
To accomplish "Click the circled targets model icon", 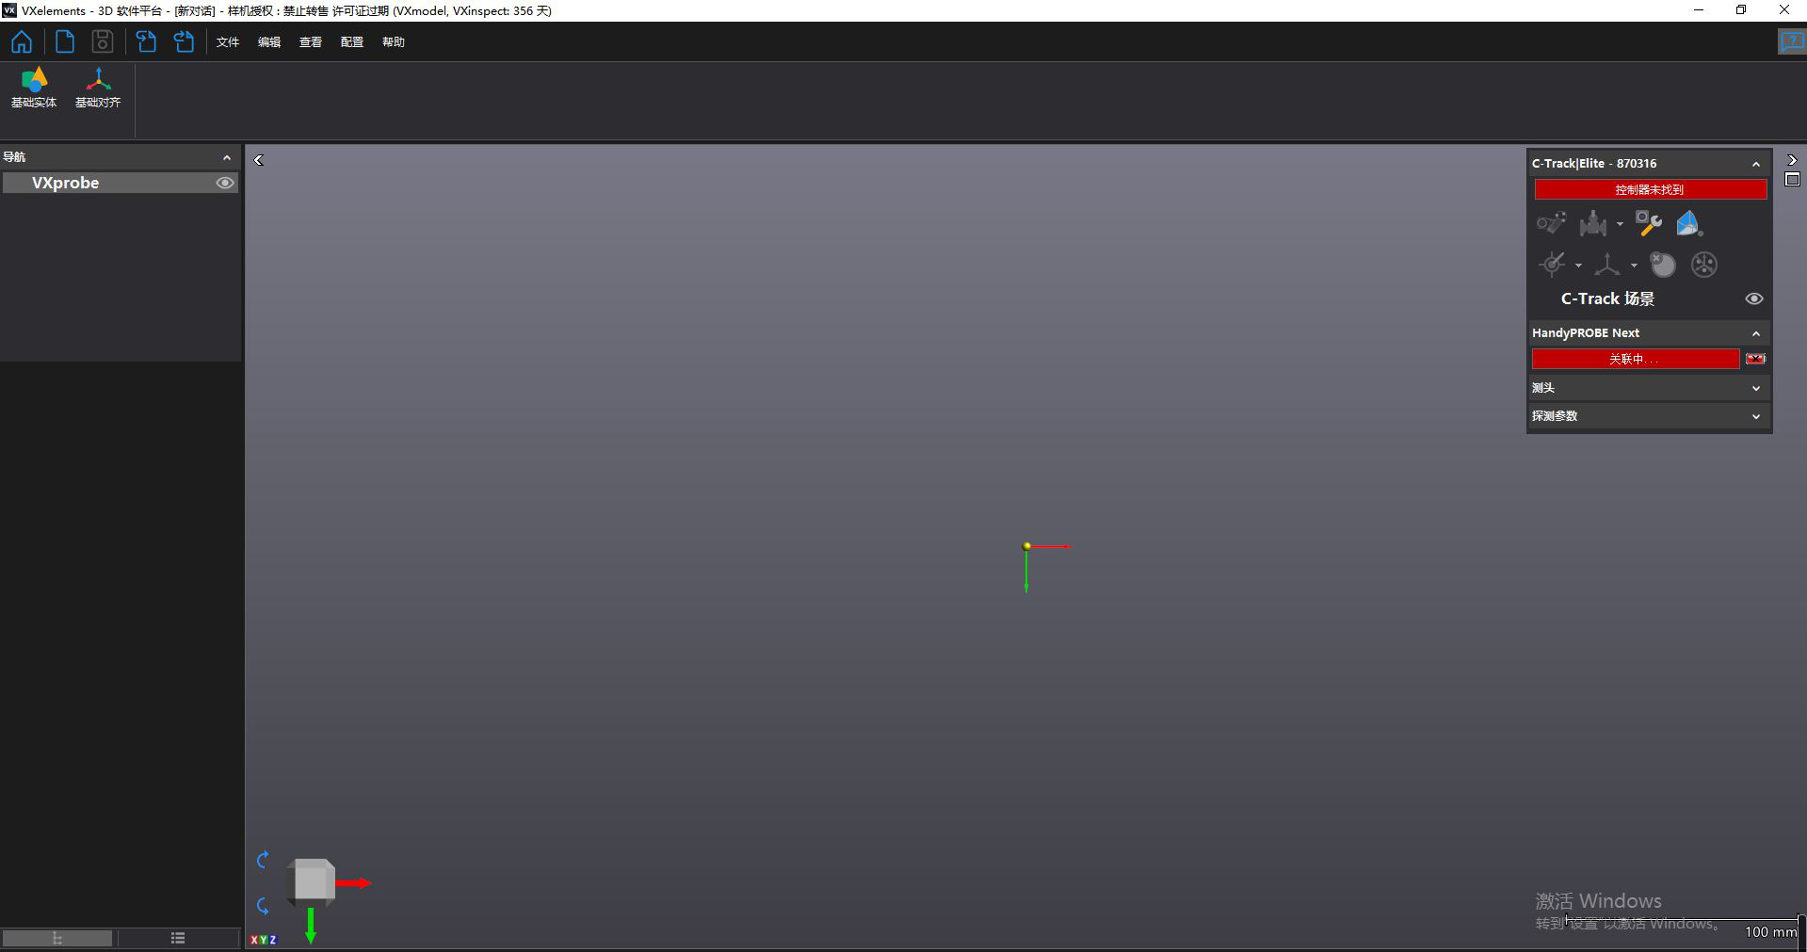I will coord(1703,265).
